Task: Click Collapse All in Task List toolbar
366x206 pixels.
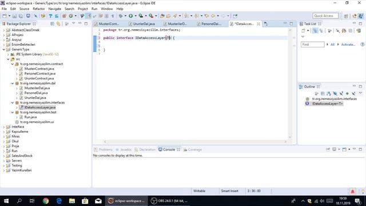Action: (x=351, y=30)
